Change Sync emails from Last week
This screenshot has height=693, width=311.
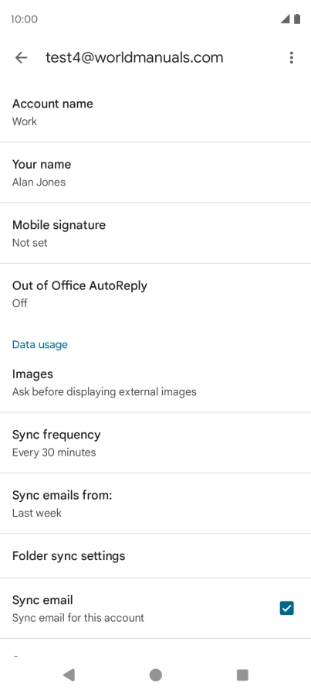click(155, 504)
